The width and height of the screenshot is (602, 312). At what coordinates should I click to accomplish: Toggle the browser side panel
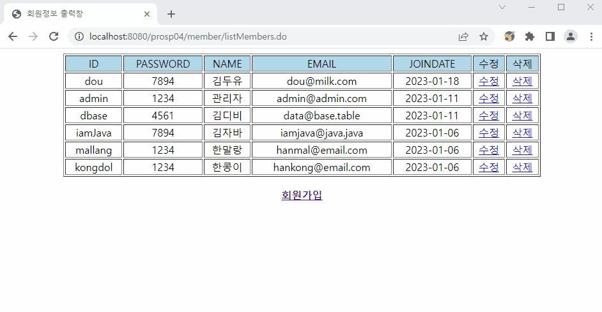click(550, 36)
